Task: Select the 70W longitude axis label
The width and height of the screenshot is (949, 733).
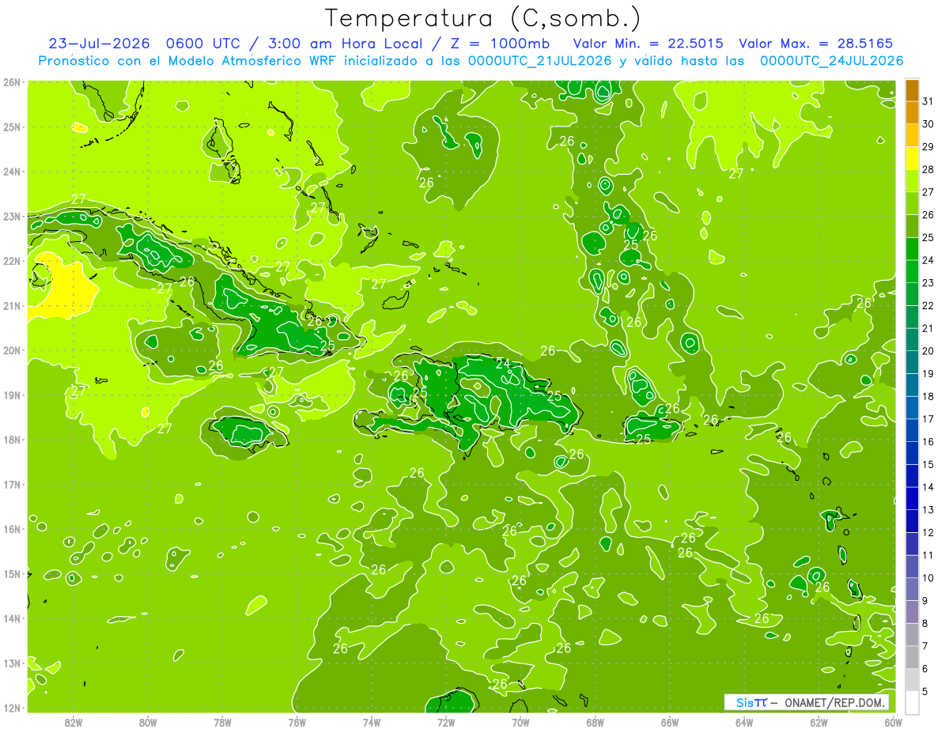Action: [520, 721]
